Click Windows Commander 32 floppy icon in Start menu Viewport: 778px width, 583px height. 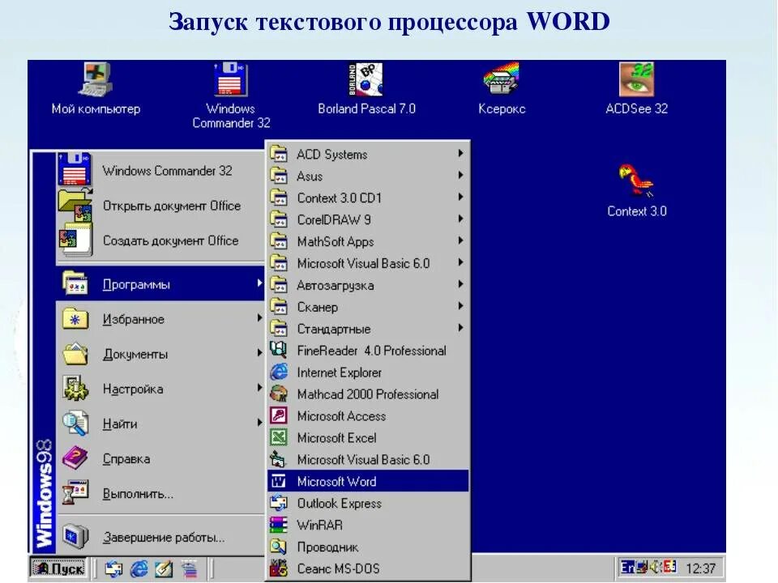pyautogui.click(x=75, y=169)
